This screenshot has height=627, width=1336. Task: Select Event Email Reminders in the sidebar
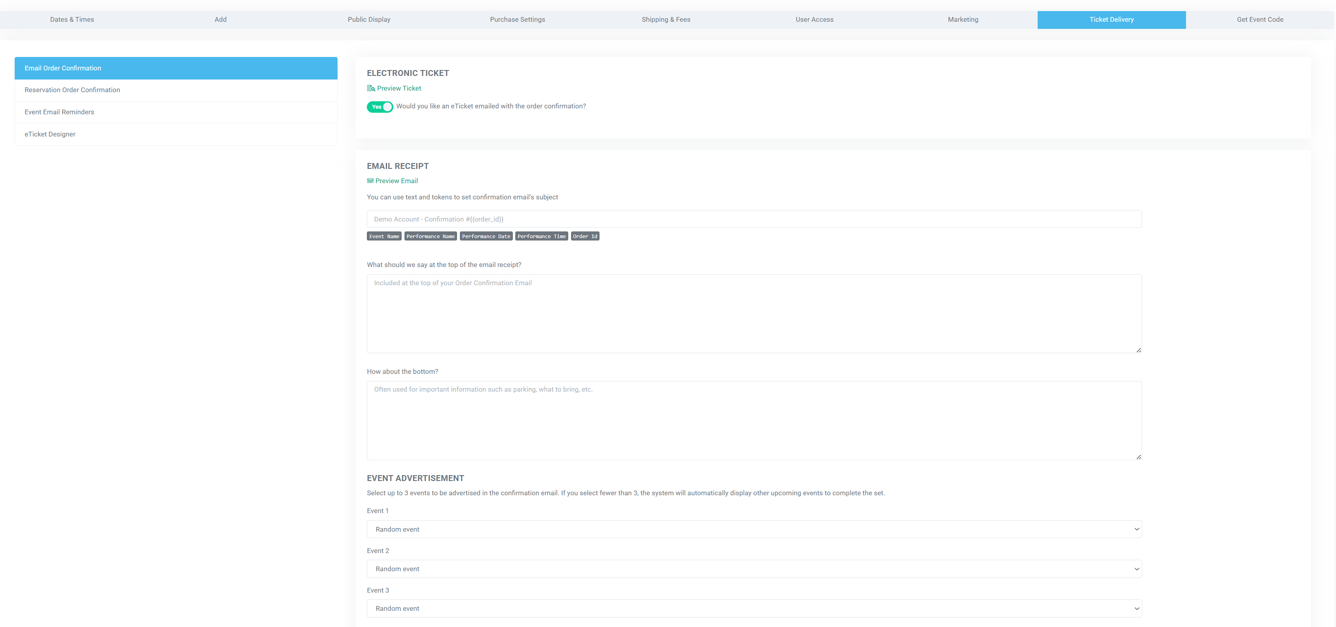[59, 112]
